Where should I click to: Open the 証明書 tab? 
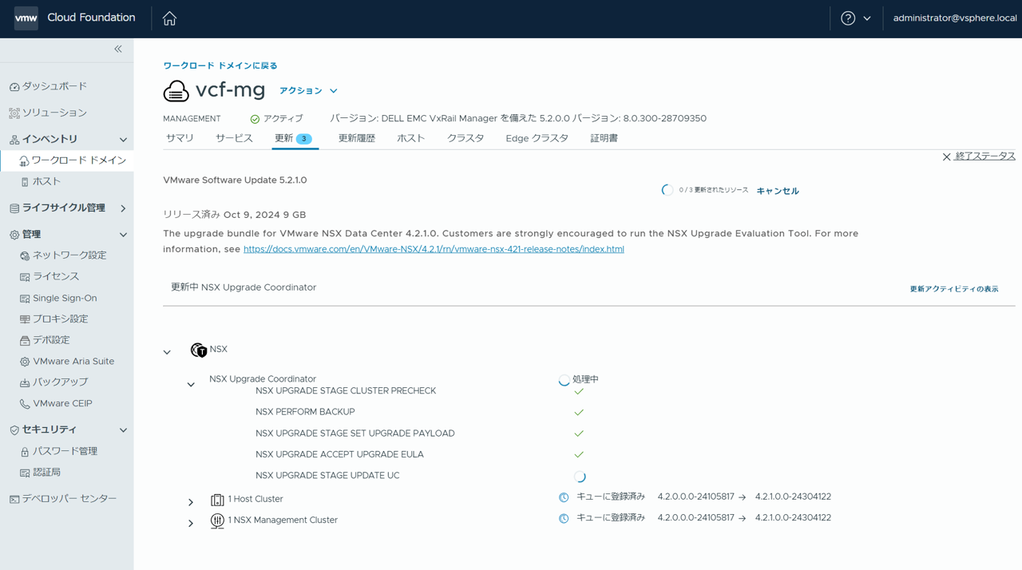point(604,138)
